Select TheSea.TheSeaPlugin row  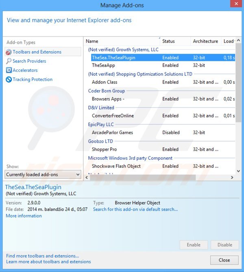click(163, 58)
